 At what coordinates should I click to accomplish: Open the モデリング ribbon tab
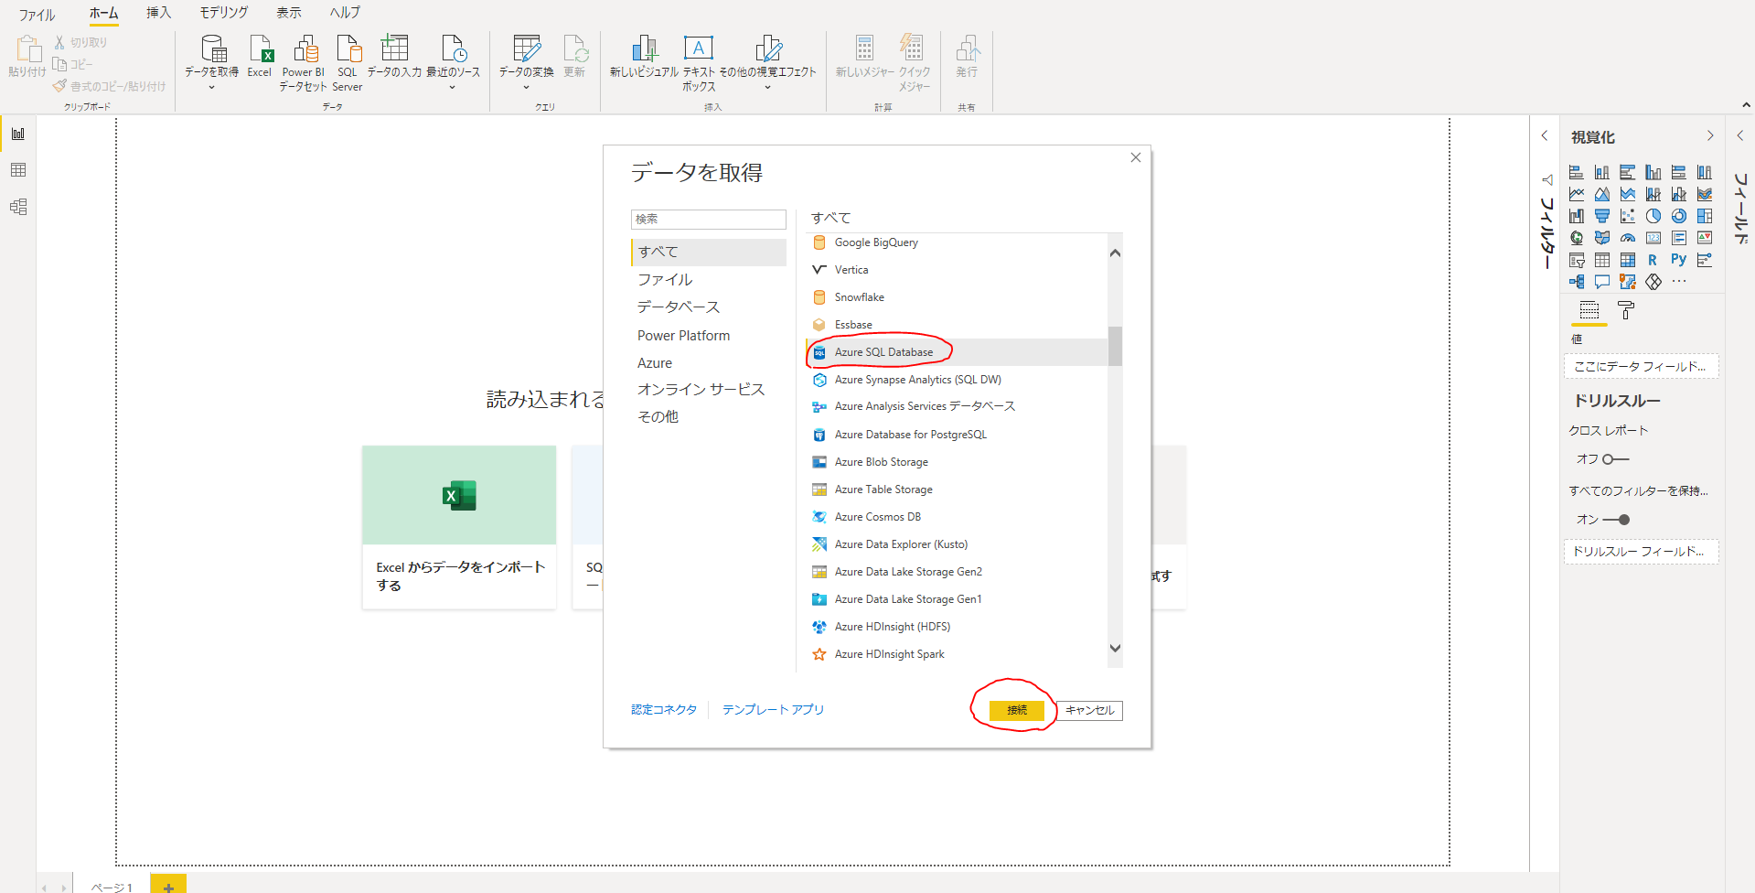click(224, 13)
